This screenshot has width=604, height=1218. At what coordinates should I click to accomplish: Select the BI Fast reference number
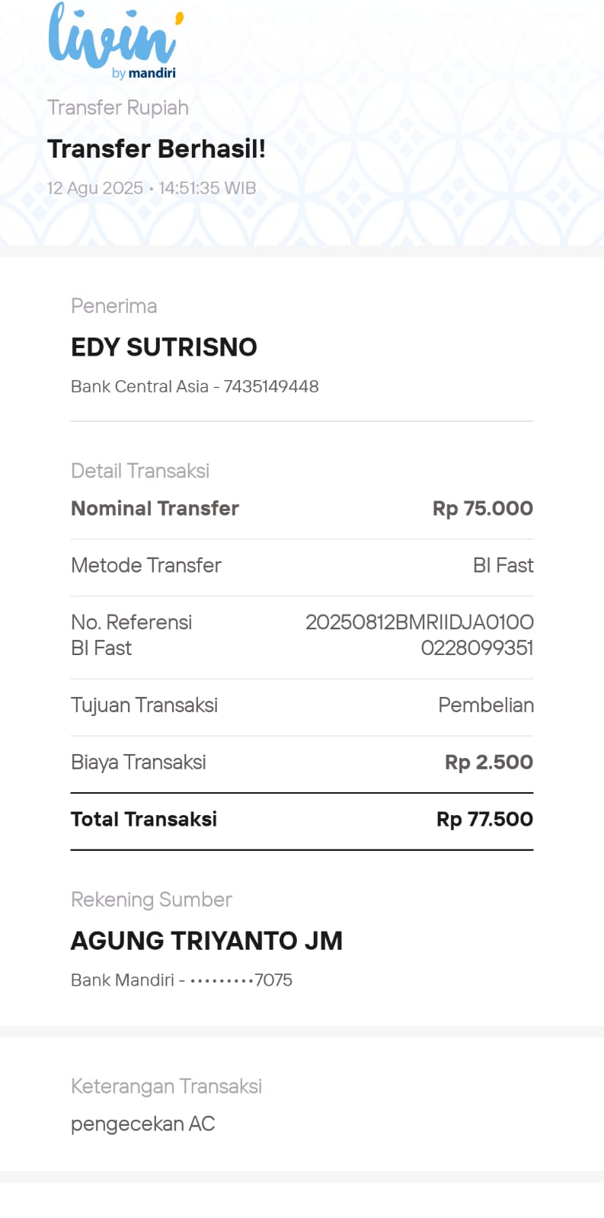point(419,635)
